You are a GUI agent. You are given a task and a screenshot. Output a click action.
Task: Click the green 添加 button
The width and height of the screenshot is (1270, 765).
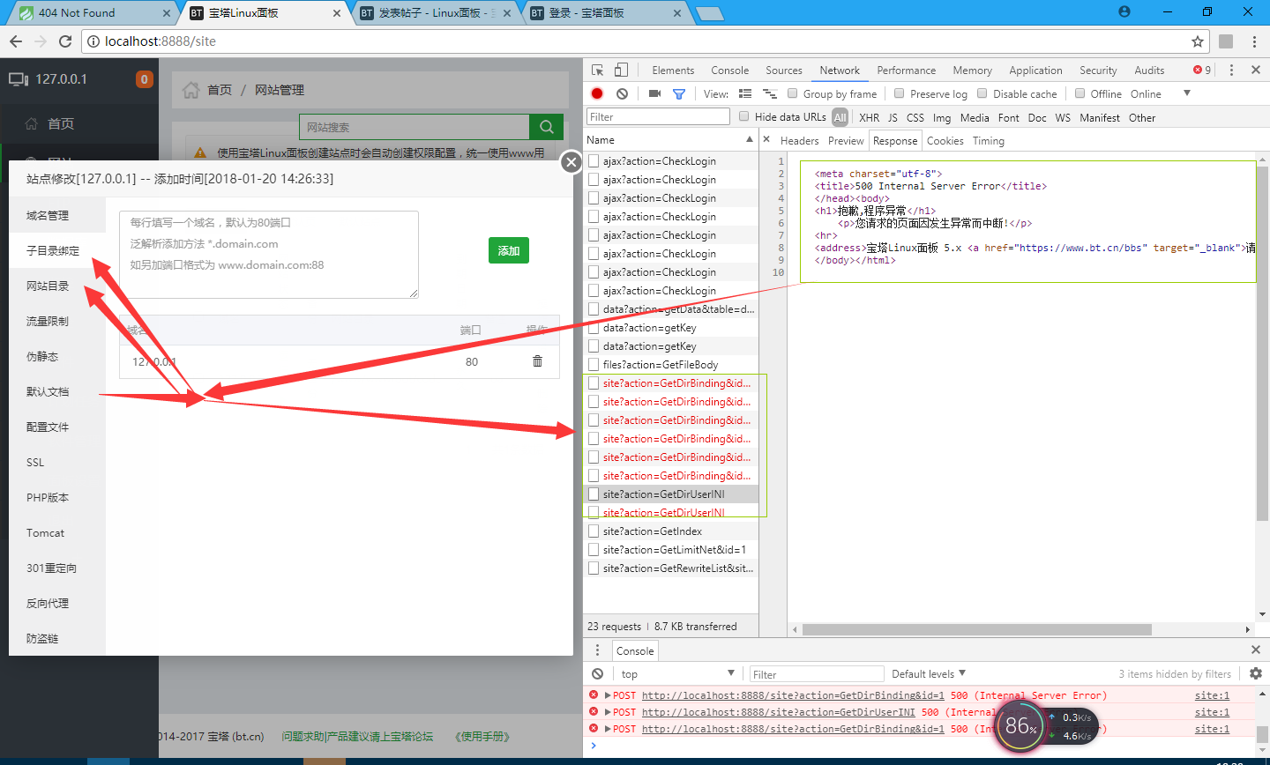tap(509, 250)
